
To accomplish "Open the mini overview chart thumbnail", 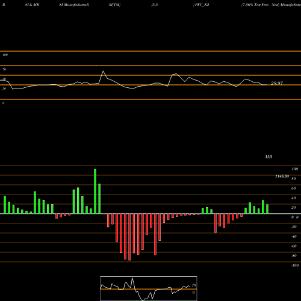I will point(149,288).
